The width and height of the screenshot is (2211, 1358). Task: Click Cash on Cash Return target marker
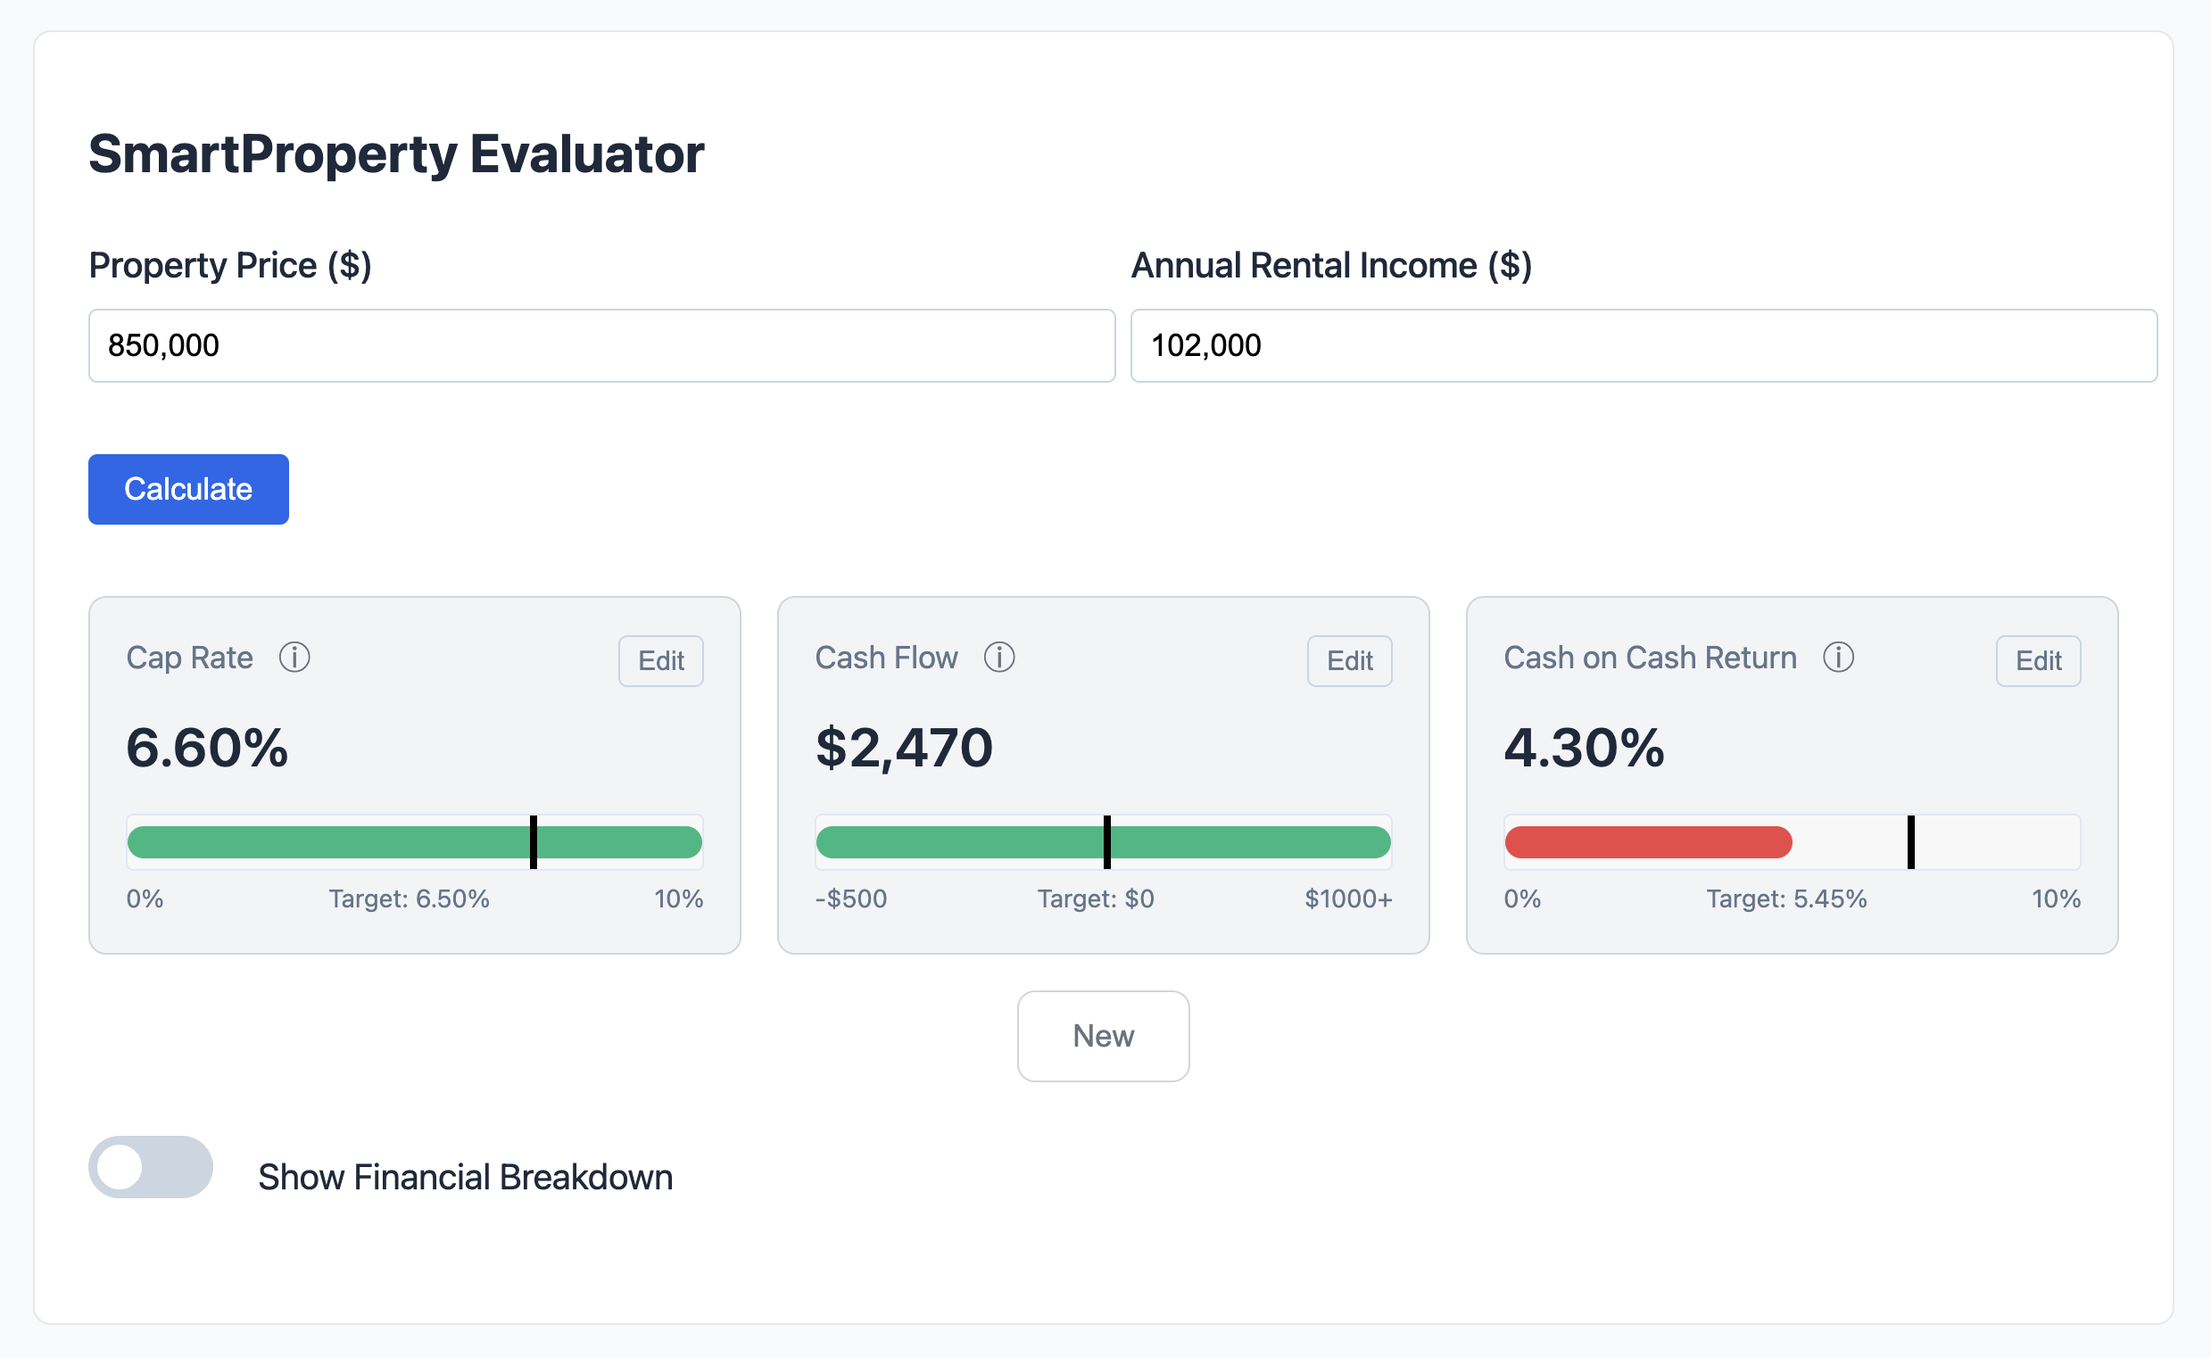1910,842
